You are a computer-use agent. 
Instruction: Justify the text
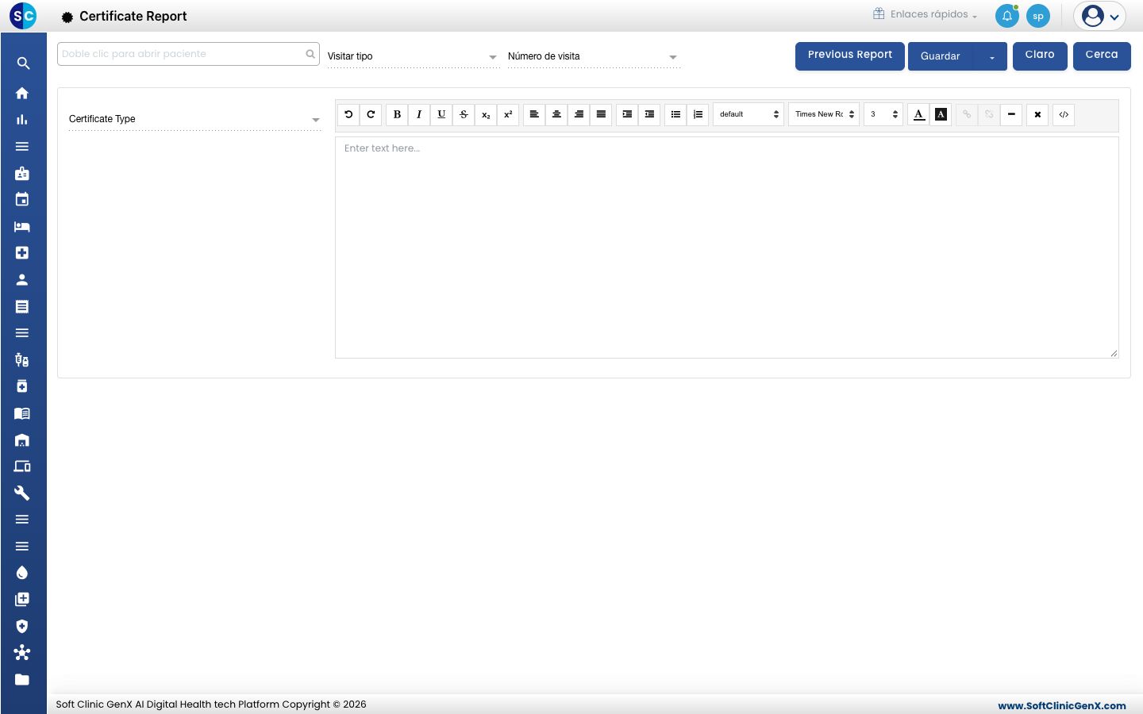pyautogui.click(x=601, y=114)
